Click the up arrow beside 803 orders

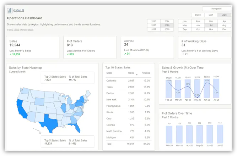point(68,54)
